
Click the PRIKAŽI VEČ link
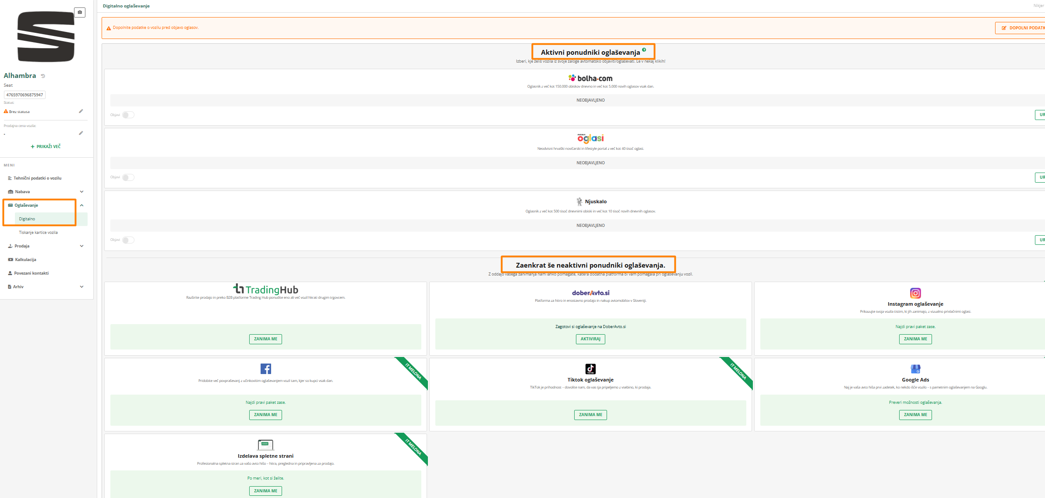[x=46, y=147]
